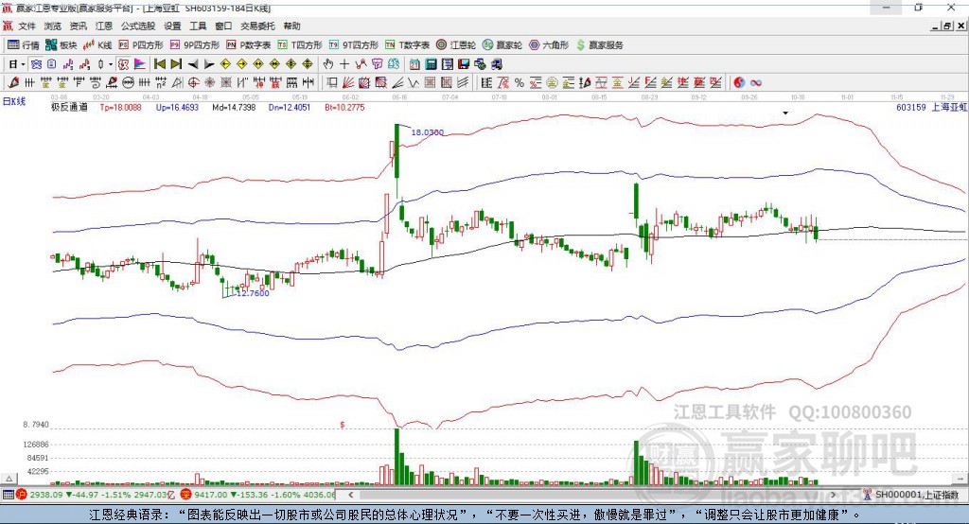The width and height of the screenshot is (969, 524).
Task: Click the black left-arrow previous icon
Action: 193,64
